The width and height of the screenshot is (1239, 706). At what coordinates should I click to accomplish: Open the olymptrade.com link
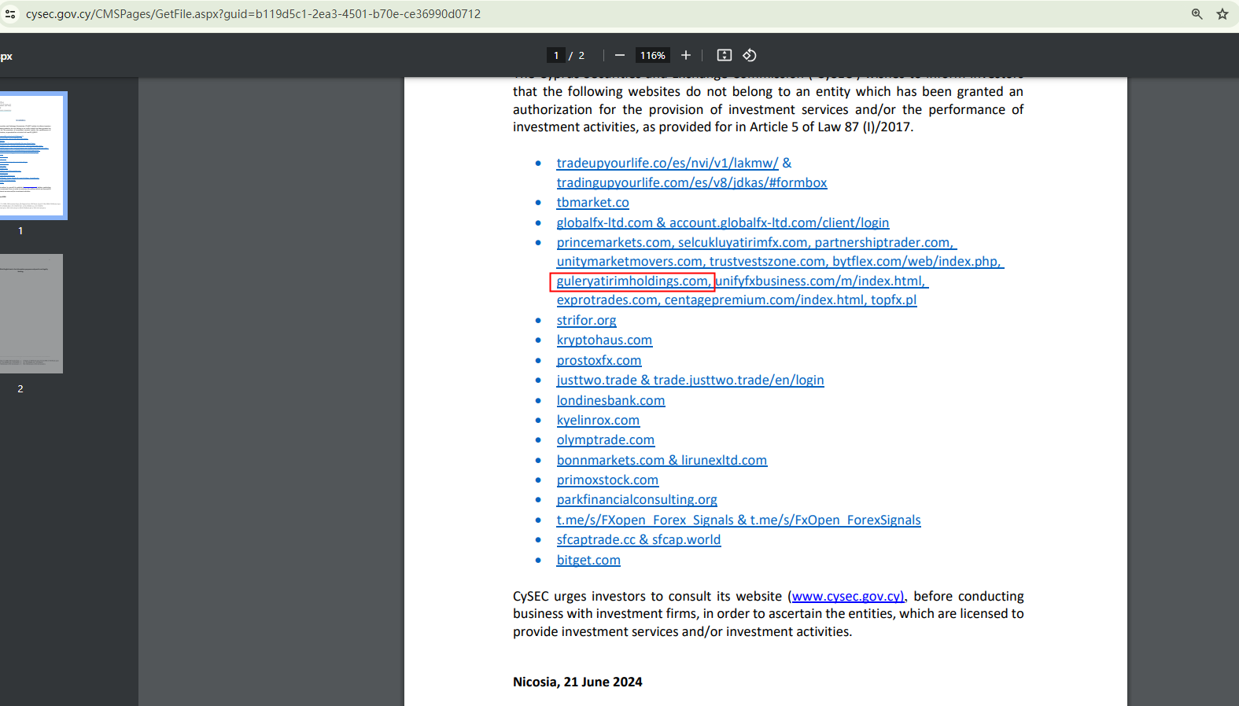pyautogui.click(x=605, y=440)
